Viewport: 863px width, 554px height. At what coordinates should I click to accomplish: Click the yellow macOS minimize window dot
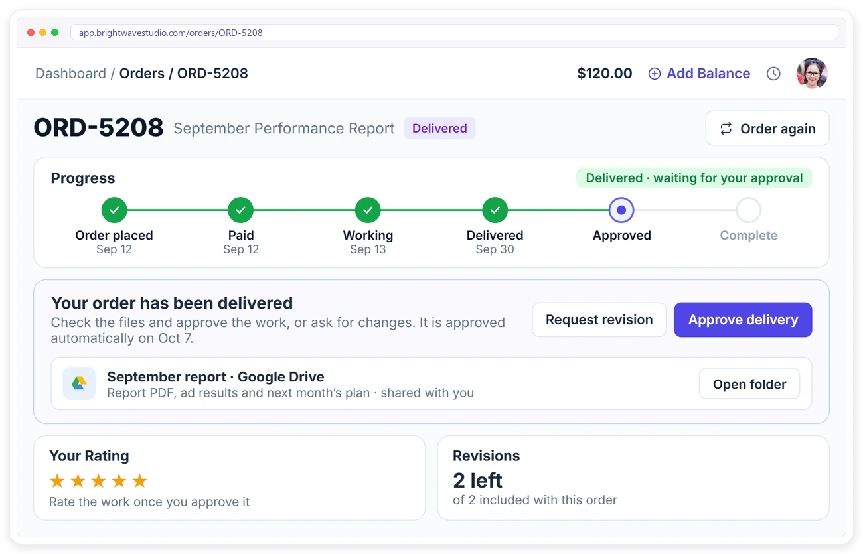43,33
